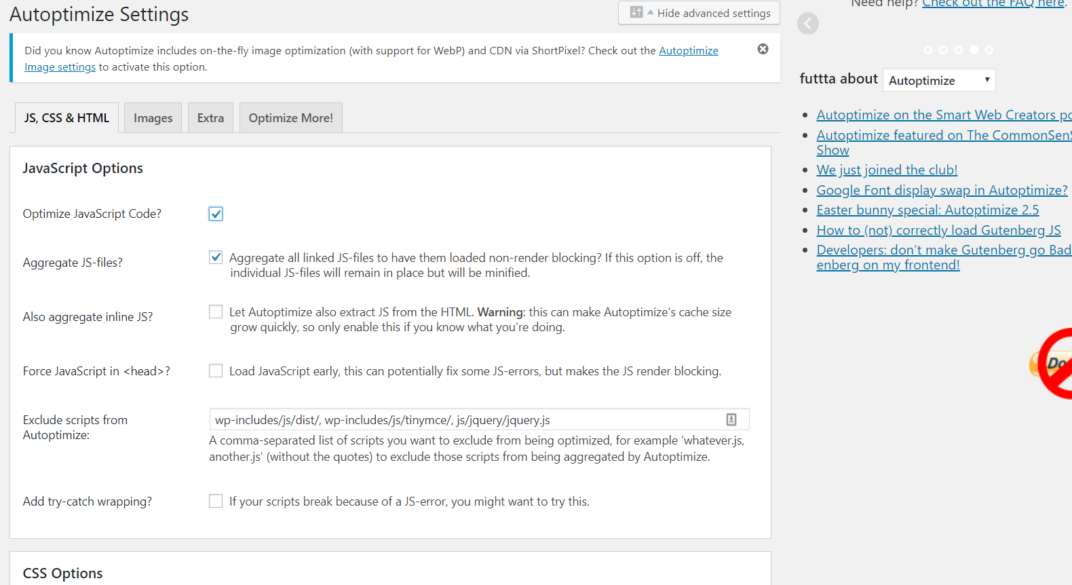Follow the Check out the FAQ here link

[x=993, y=4]
